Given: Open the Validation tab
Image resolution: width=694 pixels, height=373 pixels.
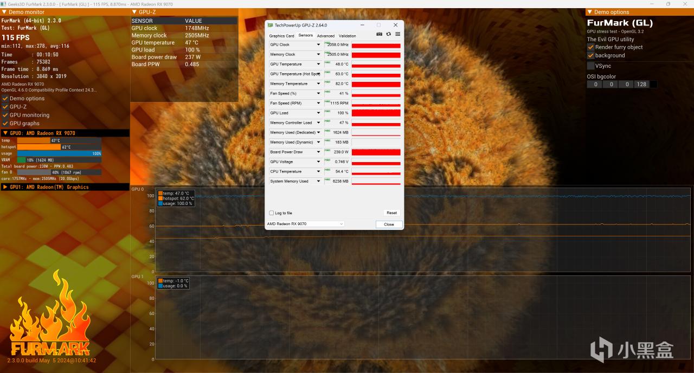Looking at the screenshot, I should click(x=348, y=36).
